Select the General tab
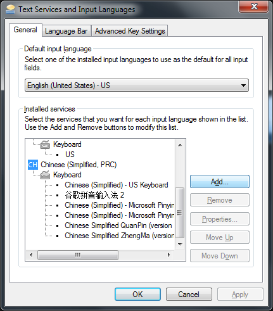This screenshot has height=311, width=273. (25, 30)
